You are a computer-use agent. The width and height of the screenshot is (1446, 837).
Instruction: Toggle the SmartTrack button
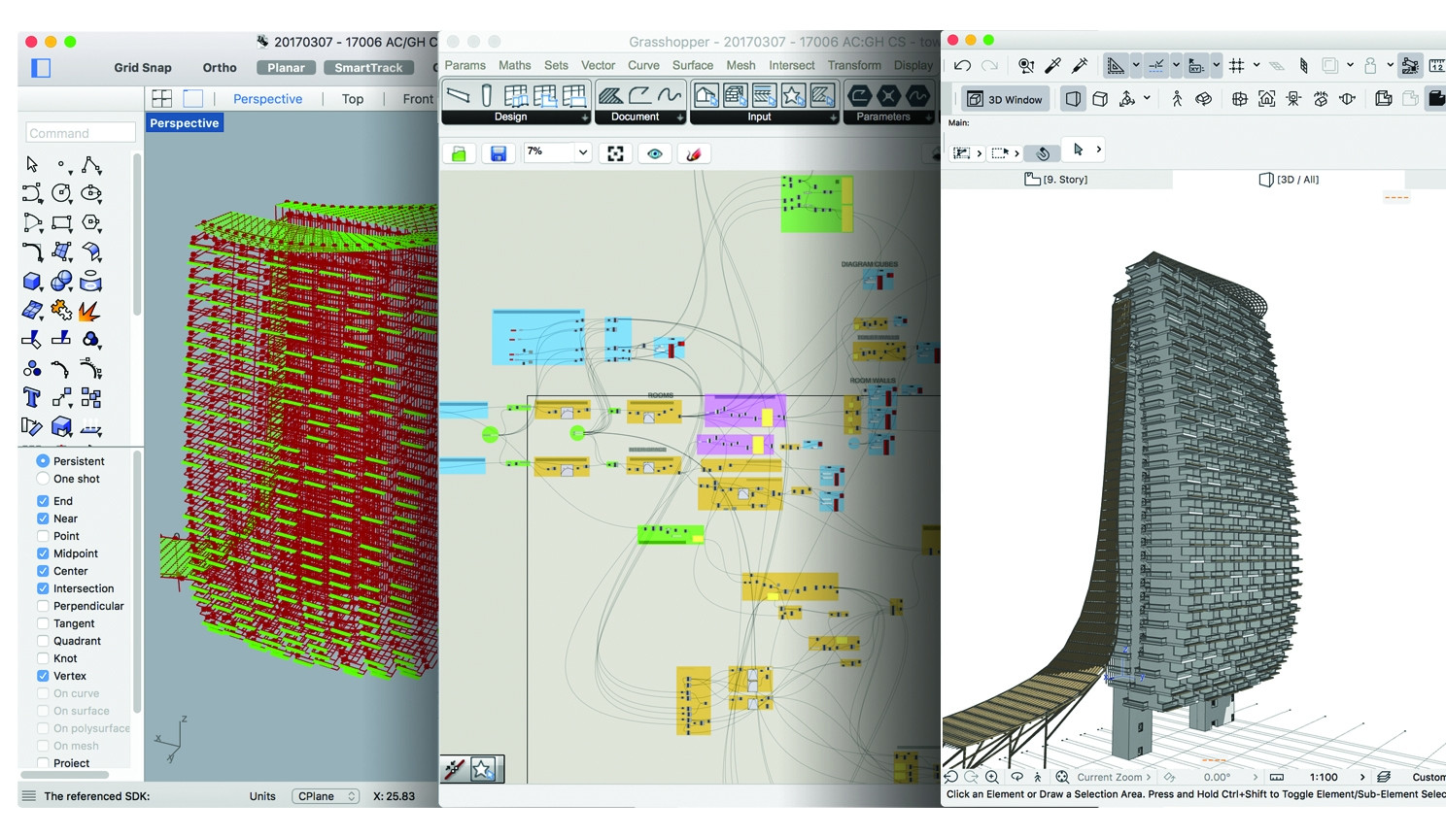[368, 68]
